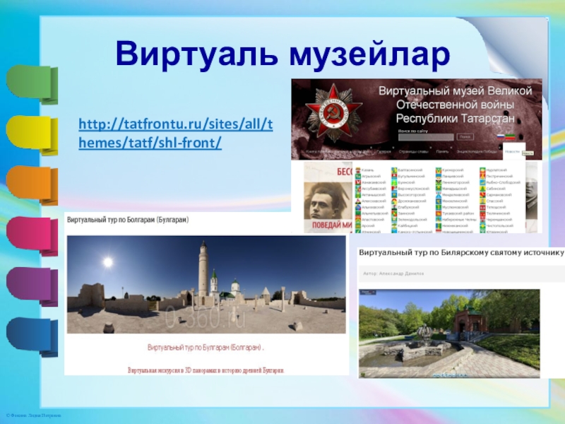Click 'Виртуальный тур по Болгарам (Булгарам)' heading
Viewport: 565px width, 424px height.
(128, 220)
